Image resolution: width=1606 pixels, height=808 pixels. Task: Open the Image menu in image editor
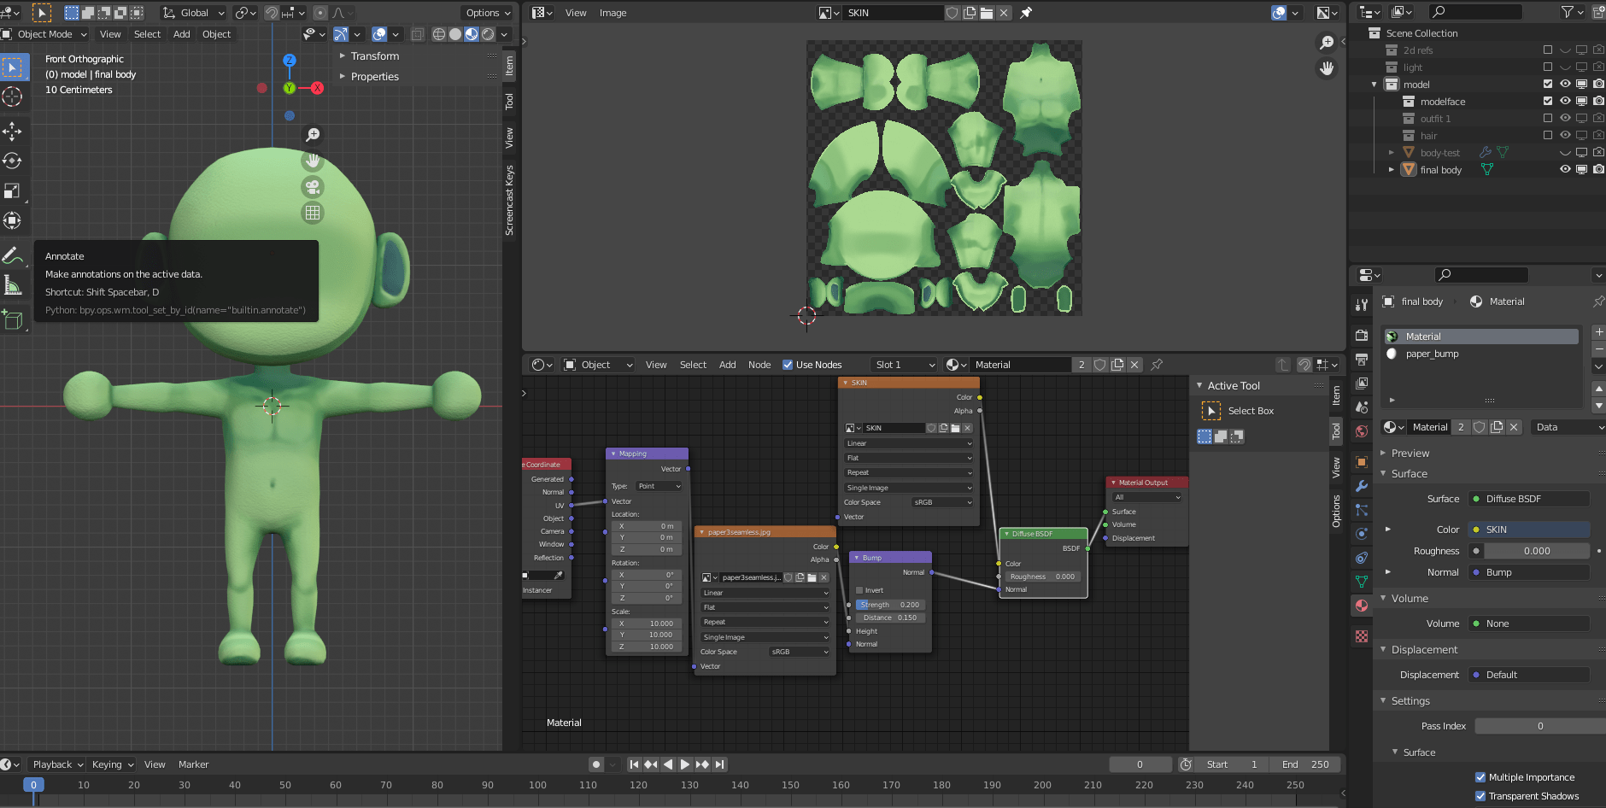click(613, 13)
